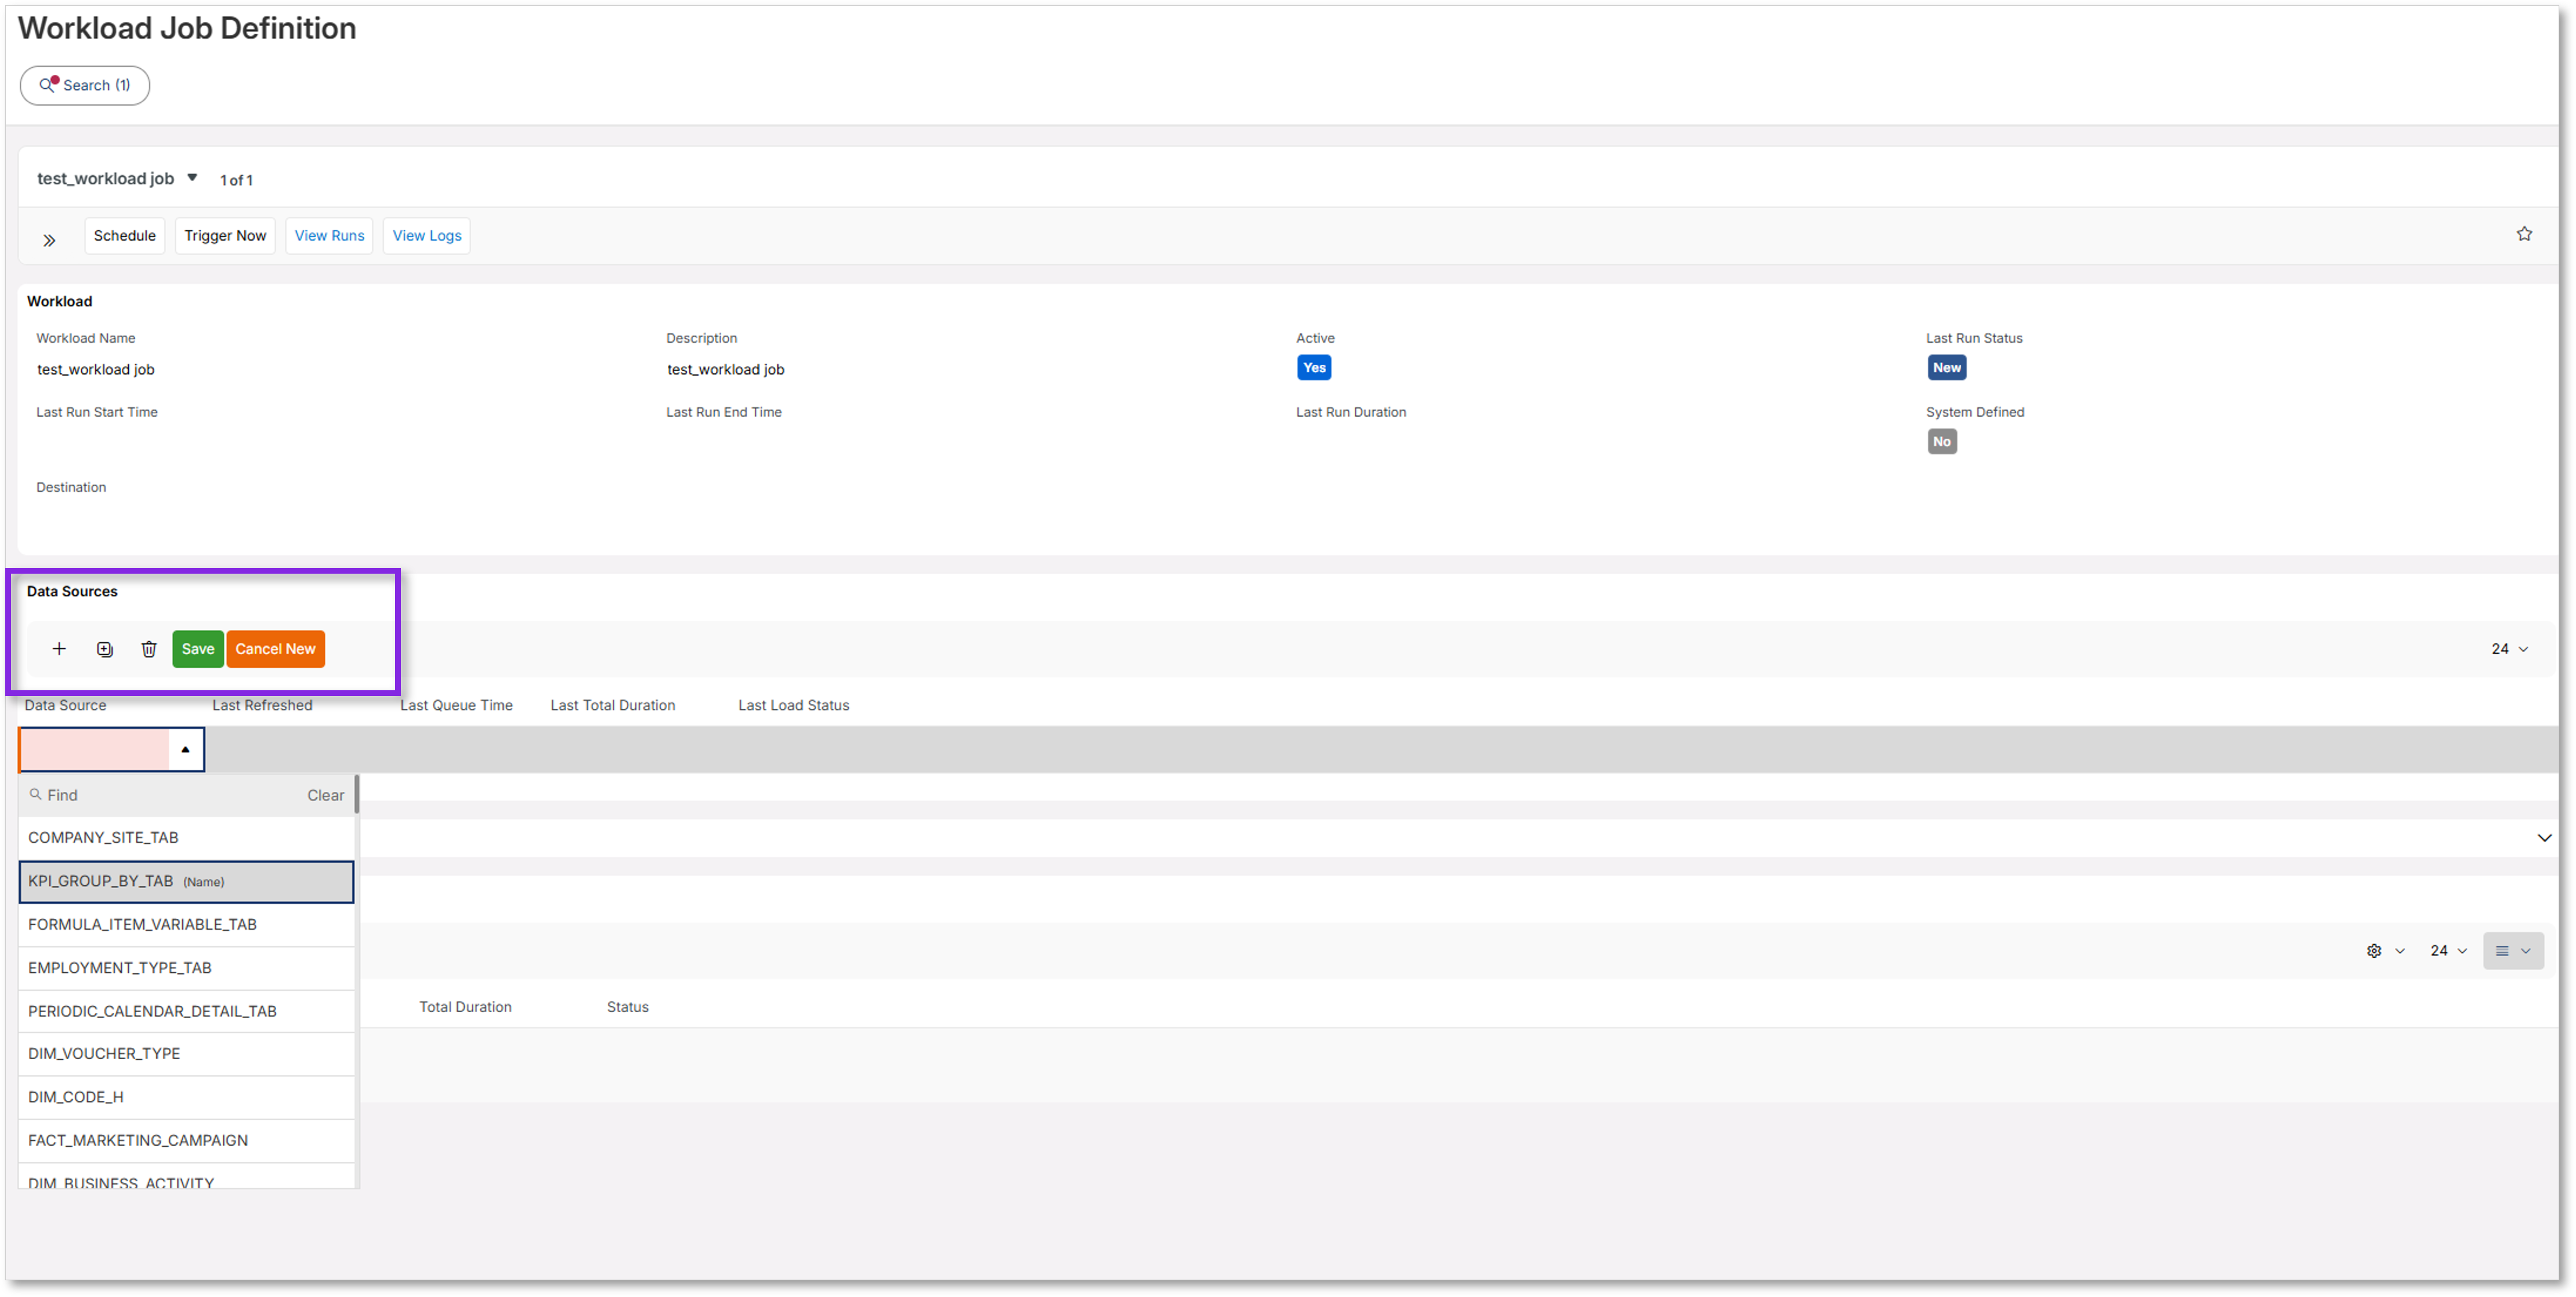Open the lower table page size 24 dropdown
Image resolution: width=2576 pixels, height=1297 pixels.
[x=2448, y=951]
